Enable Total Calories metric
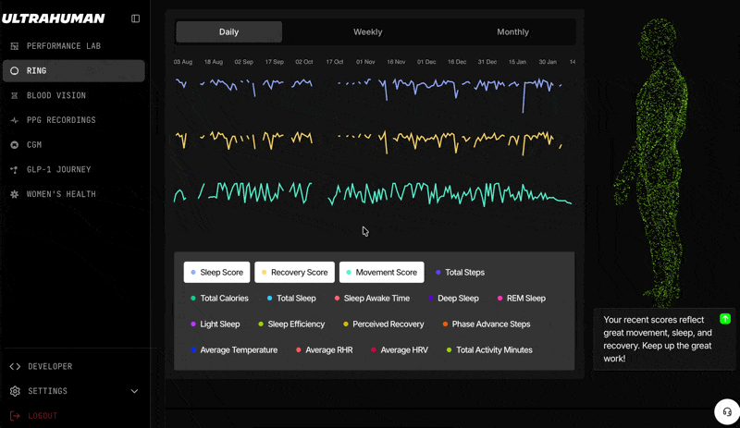This screenshot has width=740, height=428. point(219,299)
